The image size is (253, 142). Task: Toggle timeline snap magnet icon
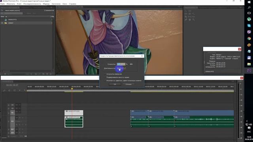(9, 90)
